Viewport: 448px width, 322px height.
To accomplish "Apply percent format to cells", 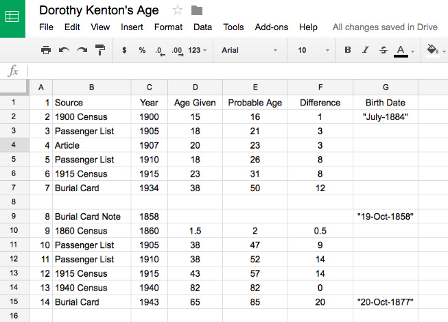I will pyautogui.click(x=142, y=50).
